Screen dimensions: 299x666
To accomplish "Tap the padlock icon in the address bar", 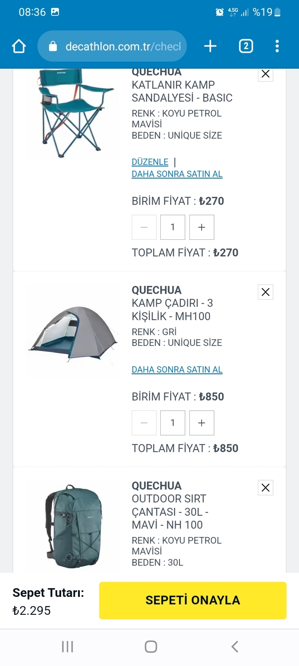I will 52,46.
